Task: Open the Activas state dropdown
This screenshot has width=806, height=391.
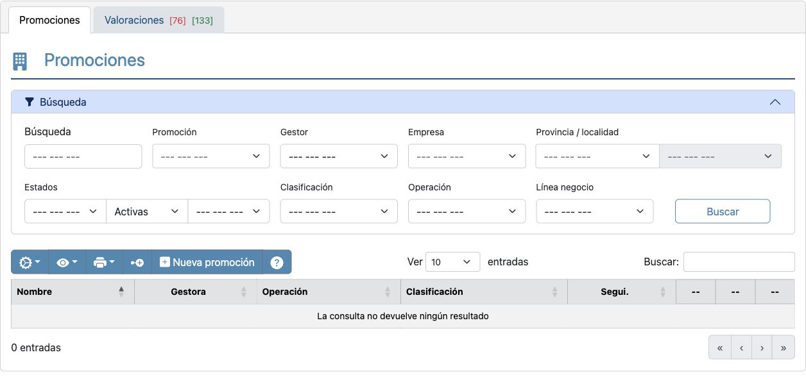Action: point(147,212)
